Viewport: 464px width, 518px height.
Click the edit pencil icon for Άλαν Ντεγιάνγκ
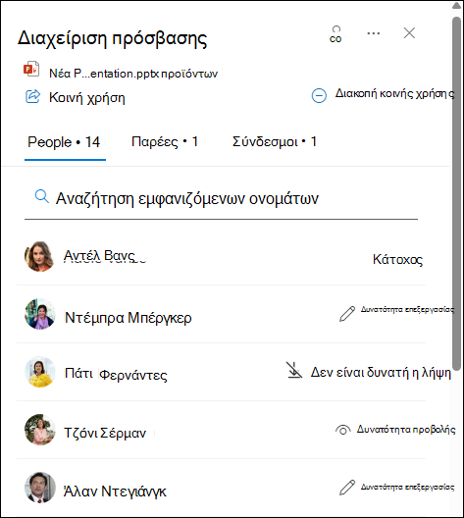pos(347,488)
